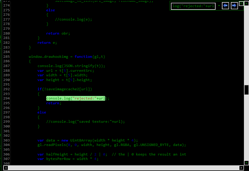
Task: Click the return; statement on line 295
Action: tap(54, 103)
